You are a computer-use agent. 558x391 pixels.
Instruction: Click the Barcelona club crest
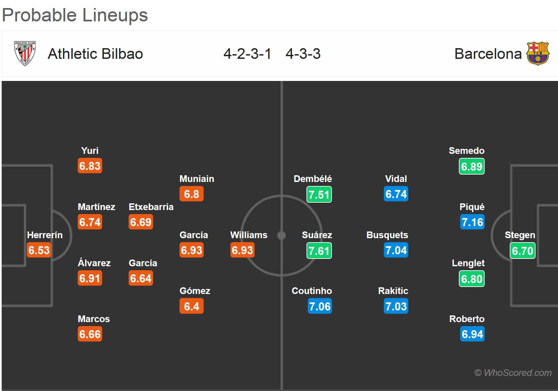(x=538, y=54)
